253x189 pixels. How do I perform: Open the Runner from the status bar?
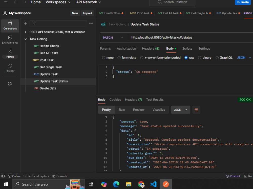pyautogui.click(x=248, y=176)
